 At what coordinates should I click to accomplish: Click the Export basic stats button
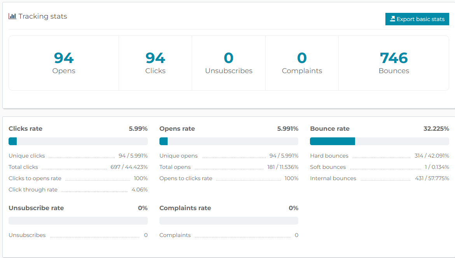(x=417, y=19)
